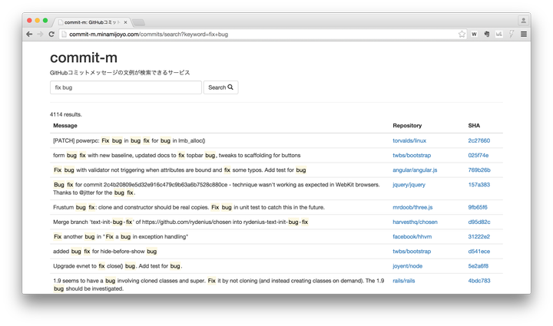Open the twbs/bootstrap link in d541ece row
Screen dimensions: 553x326
click(412, 252)
